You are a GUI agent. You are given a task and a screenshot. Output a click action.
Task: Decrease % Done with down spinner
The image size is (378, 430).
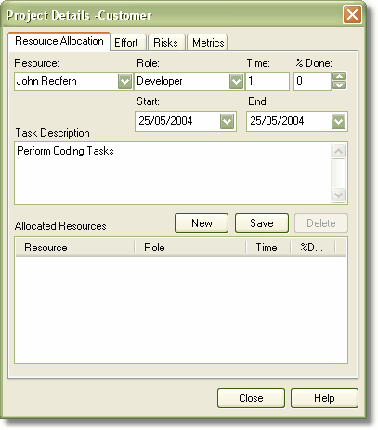coord(339,86)
